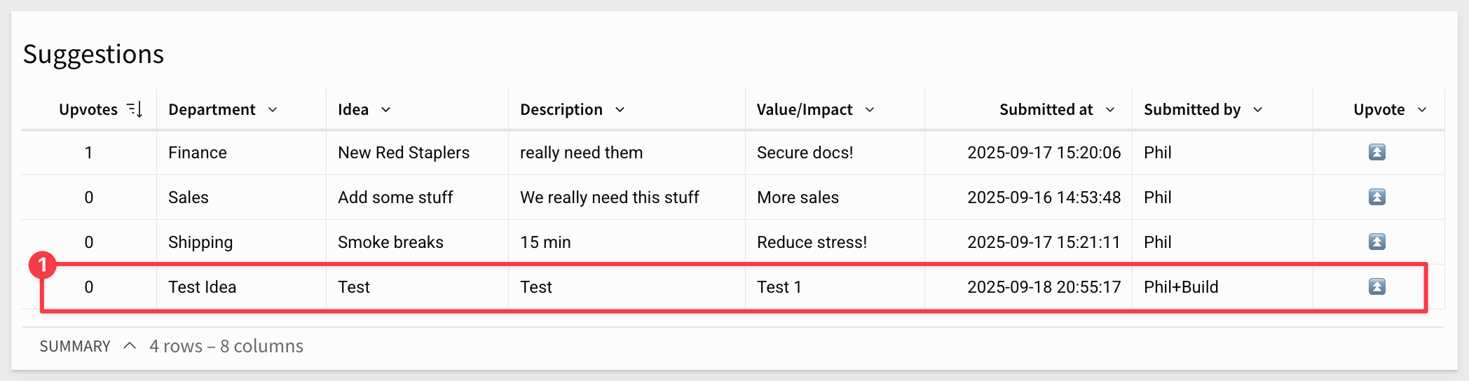
Task: Open the Submitted at column menu
Action: (x=1110, y=110)
